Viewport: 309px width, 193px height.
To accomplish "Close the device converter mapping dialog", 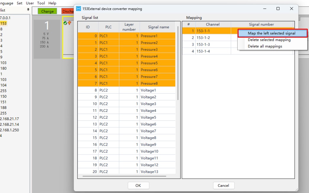I will click(x=292, y=9).
